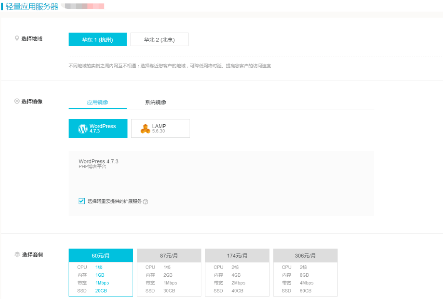Switch to the 系统镜像 tab
Image resolution: width=443 pixels, height=299 pixels.
tap(156, 102)
